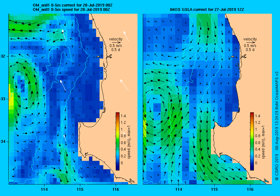Click the left map title "OM_an01 0-5m current for 28-Jul-2019 00Z"

[x=72, y=5]
